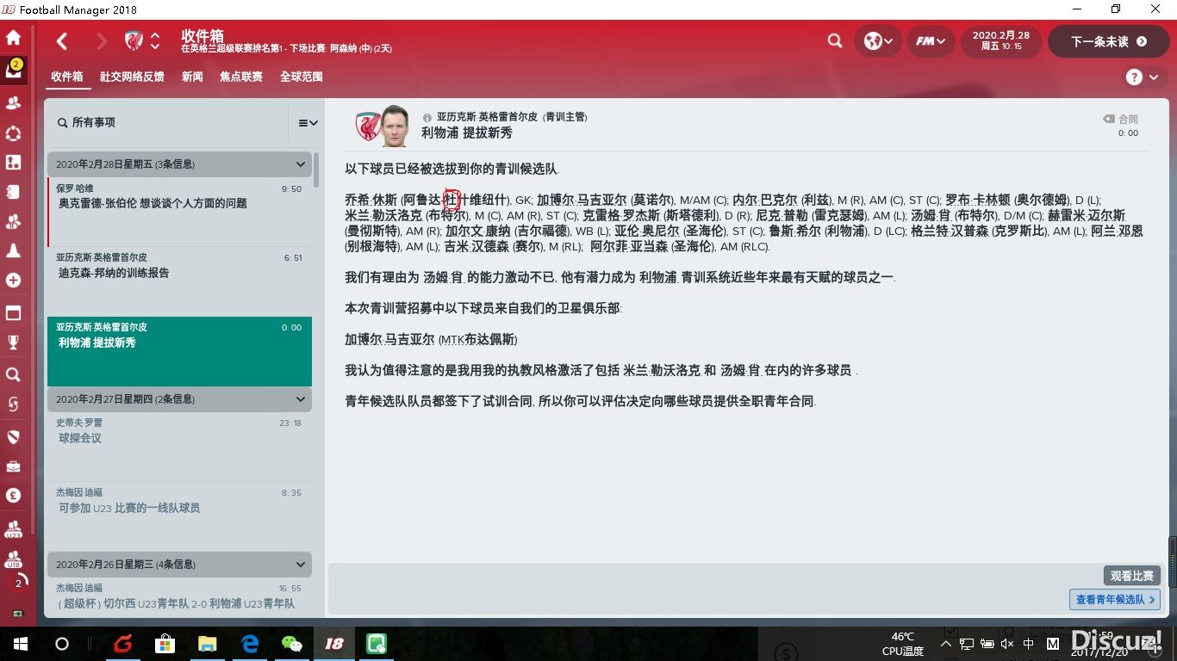Open the help question mark dropdown

1143,77
